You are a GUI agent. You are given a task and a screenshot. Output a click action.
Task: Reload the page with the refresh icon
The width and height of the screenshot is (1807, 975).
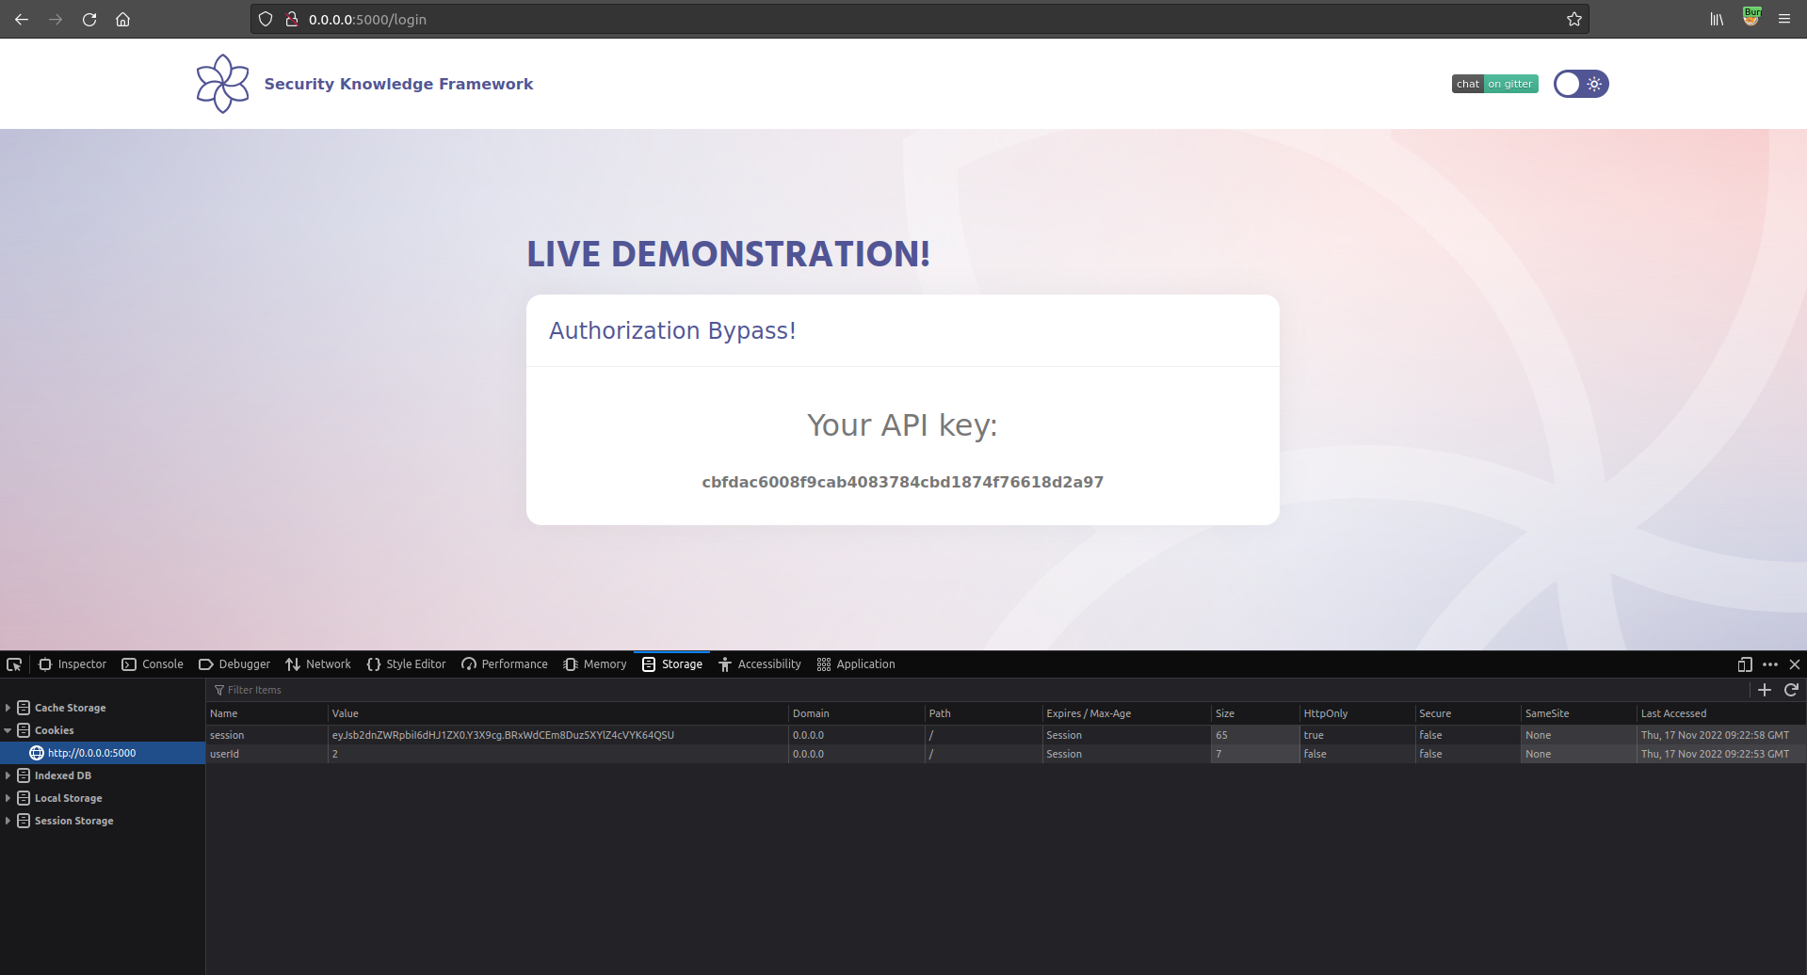coord(89,19)
